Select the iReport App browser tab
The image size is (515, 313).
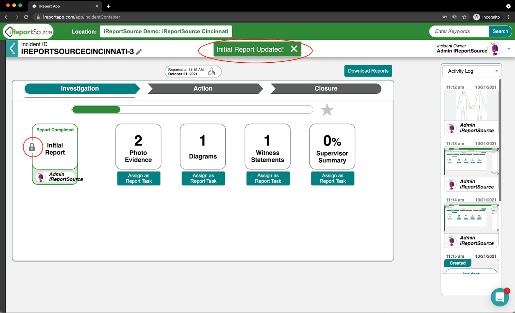point(65,6)
